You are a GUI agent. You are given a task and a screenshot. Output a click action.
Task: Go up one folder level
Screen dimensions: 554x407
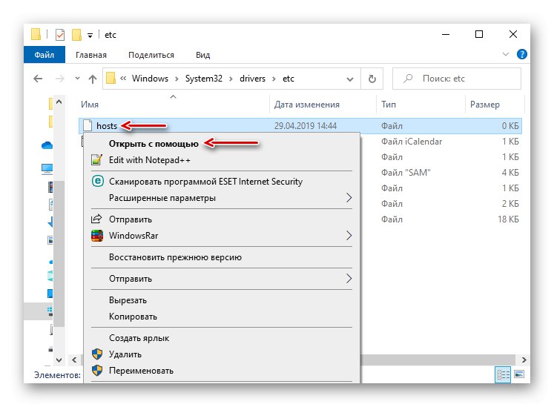[93, 79]
